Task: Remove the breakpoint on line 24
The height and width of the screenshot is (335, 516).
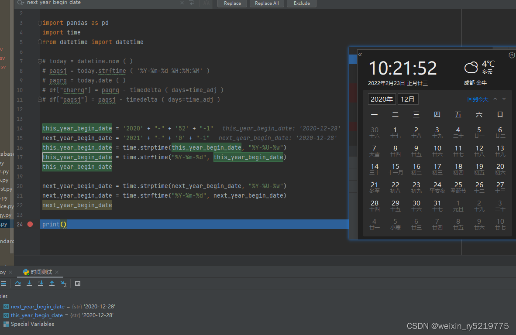Action: point(30,224)
